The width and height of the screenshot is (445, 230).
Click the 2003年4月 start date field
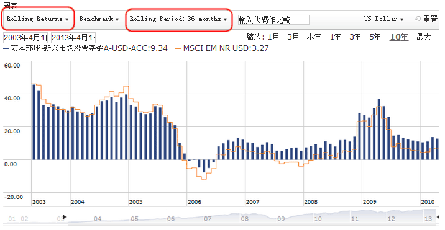pyautogui.click(x=25, y=37)
